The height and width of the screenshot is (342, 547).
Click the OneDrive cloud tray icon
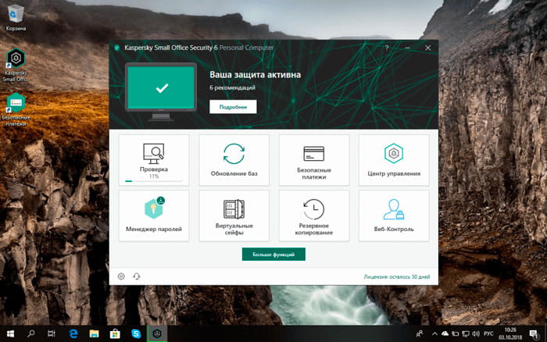point(445,334)
